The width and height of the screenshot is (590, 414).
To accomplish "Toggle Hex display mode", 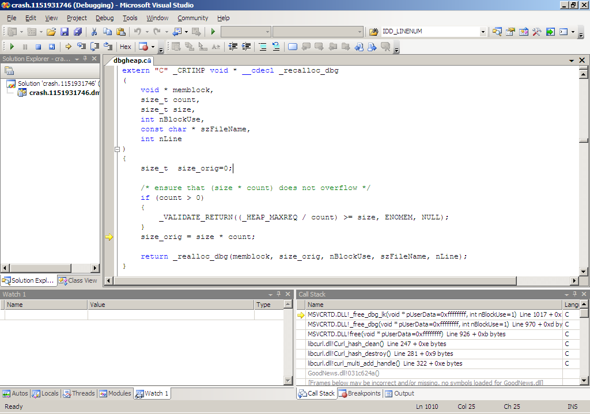I will [x=125, y=47].
